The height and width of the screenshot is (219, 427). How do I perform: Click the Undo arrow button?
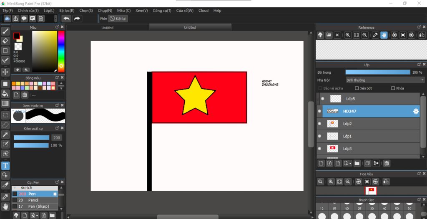click(x=66, y=18)
